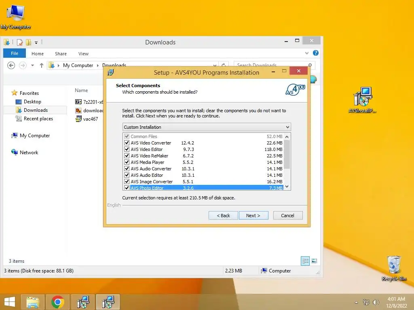
Task: Click Back in setup wizard
Action: (x=223, y=216)
